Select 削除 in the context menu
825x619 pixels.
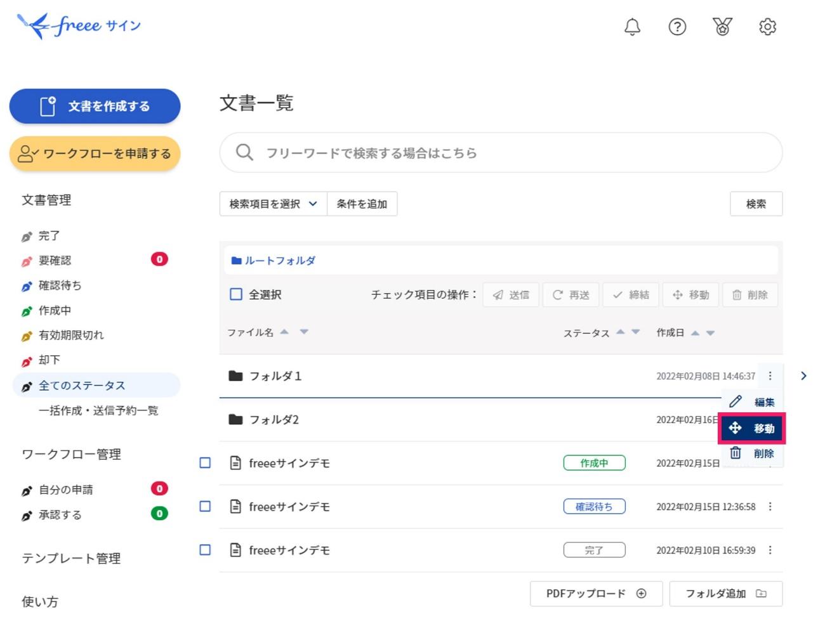[x=752, y=453]
